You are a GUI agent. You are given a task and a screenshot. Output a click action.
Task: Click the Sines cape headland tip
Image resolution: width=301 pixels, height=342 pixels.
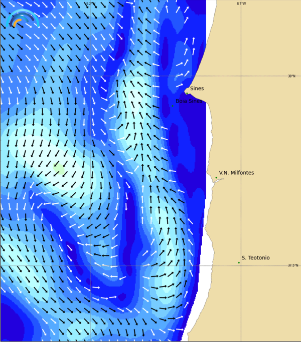[186, 90]
